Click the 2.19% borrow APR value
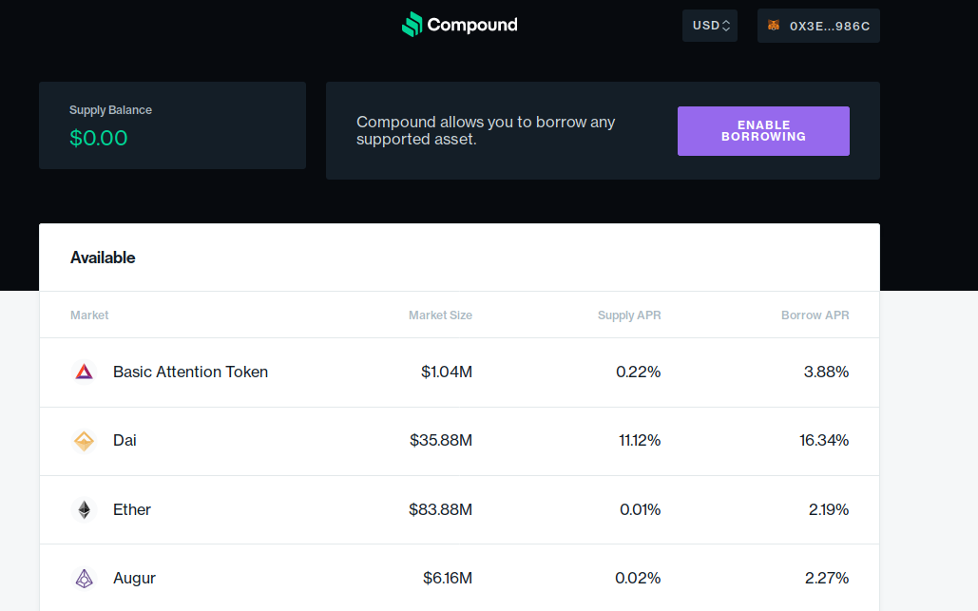The height and width of the screenshot is (611, 978). (829, 509)
